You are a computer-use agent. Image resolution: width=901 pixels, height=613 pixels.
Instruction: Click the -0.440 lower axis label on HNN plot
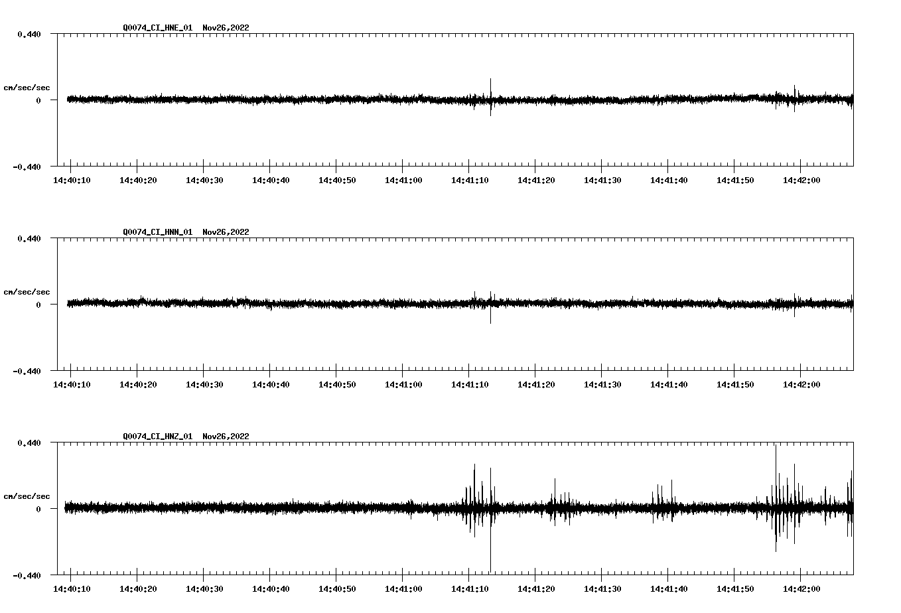click(27, 372)
